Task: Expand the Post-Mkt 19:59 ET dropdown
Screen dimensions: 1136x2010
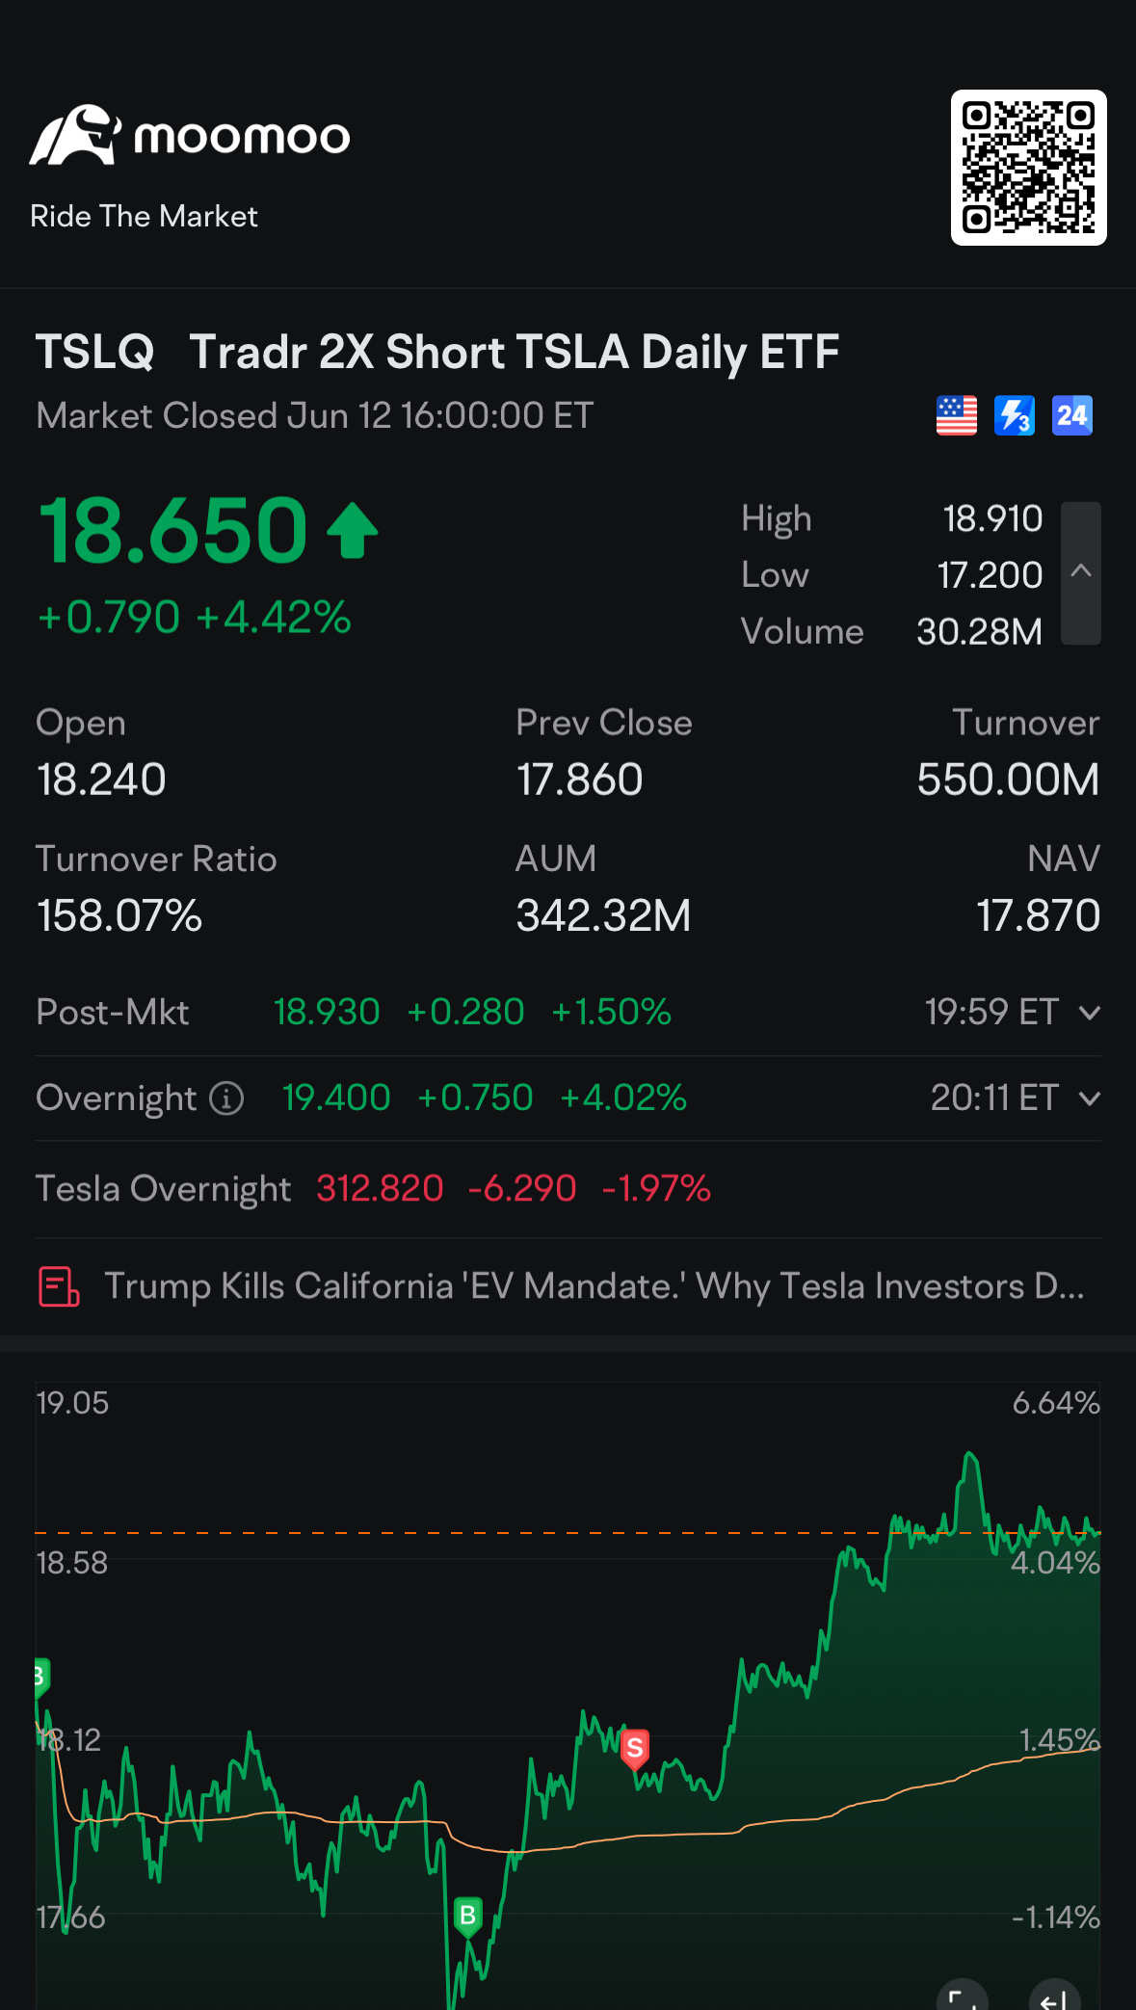Action: coord(1090,1013)
